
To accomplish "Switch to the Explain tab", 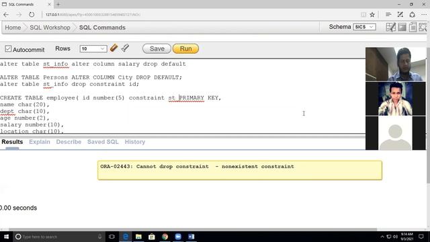I will coord(40,142).
